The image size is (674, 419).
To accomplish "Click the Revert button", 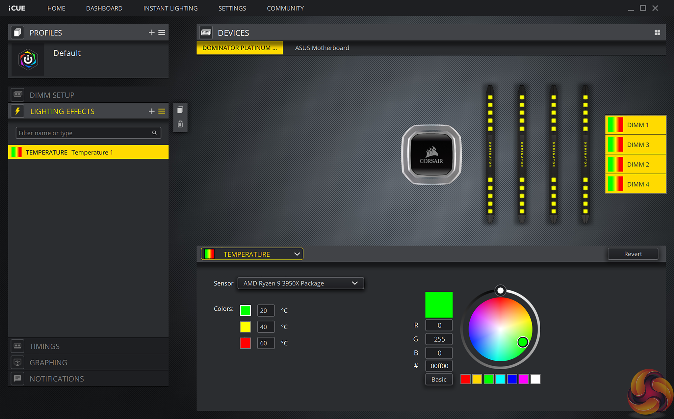I will pos(633,254).
